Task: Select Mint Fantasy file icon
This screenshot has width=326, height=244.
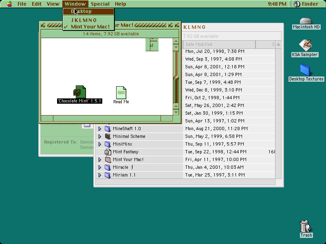Action: [108, 152]
